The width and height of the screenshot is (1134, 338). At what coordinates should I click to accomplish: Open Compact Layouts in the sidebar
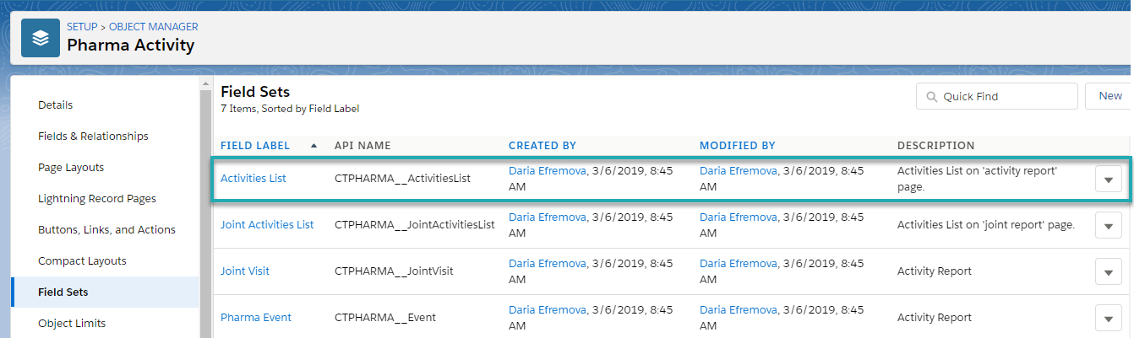point(82,261)
